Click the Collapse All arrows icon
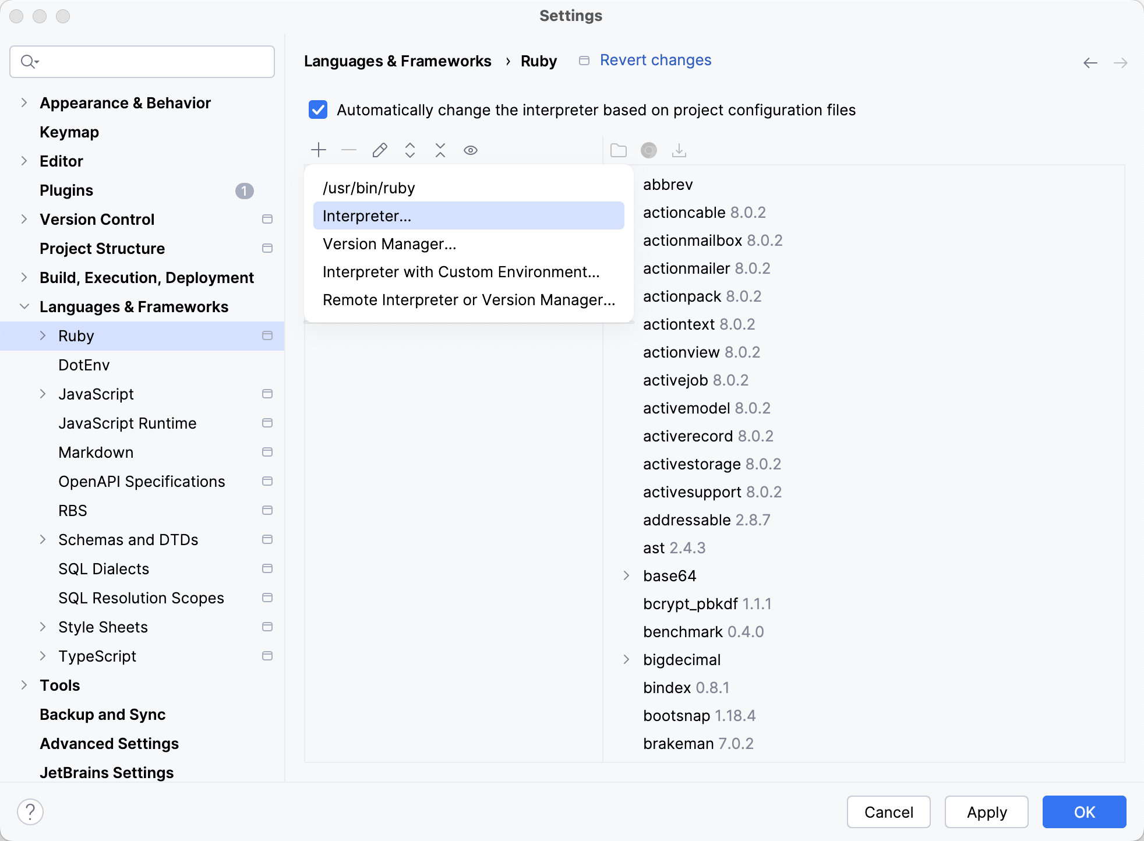Image resolution: width=1144 pixels, height=841 pixels. (x=440, y=150)
